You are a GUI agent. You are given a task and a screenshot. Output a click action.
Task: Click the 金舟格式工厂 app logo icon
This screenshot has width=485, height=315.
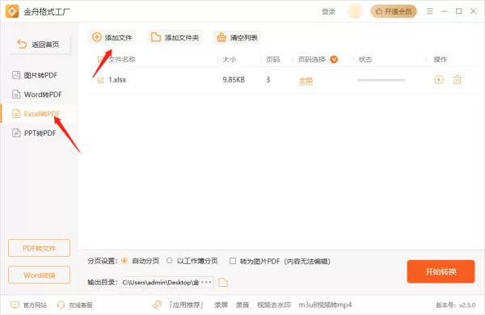[12, 11]
